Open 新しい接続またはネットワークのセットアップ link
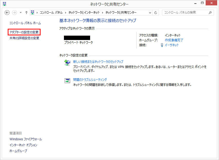 point(98,62)
